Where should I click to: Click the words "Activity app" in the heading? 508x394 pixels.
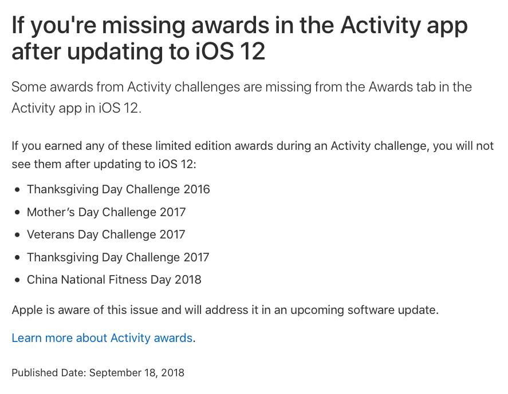(404, 26)
